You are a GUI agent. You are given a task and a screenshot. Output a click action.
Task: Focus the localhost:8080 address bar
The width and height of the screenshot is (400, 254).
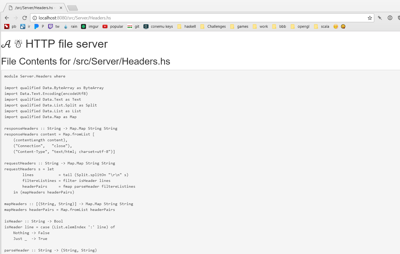point(202,18)
